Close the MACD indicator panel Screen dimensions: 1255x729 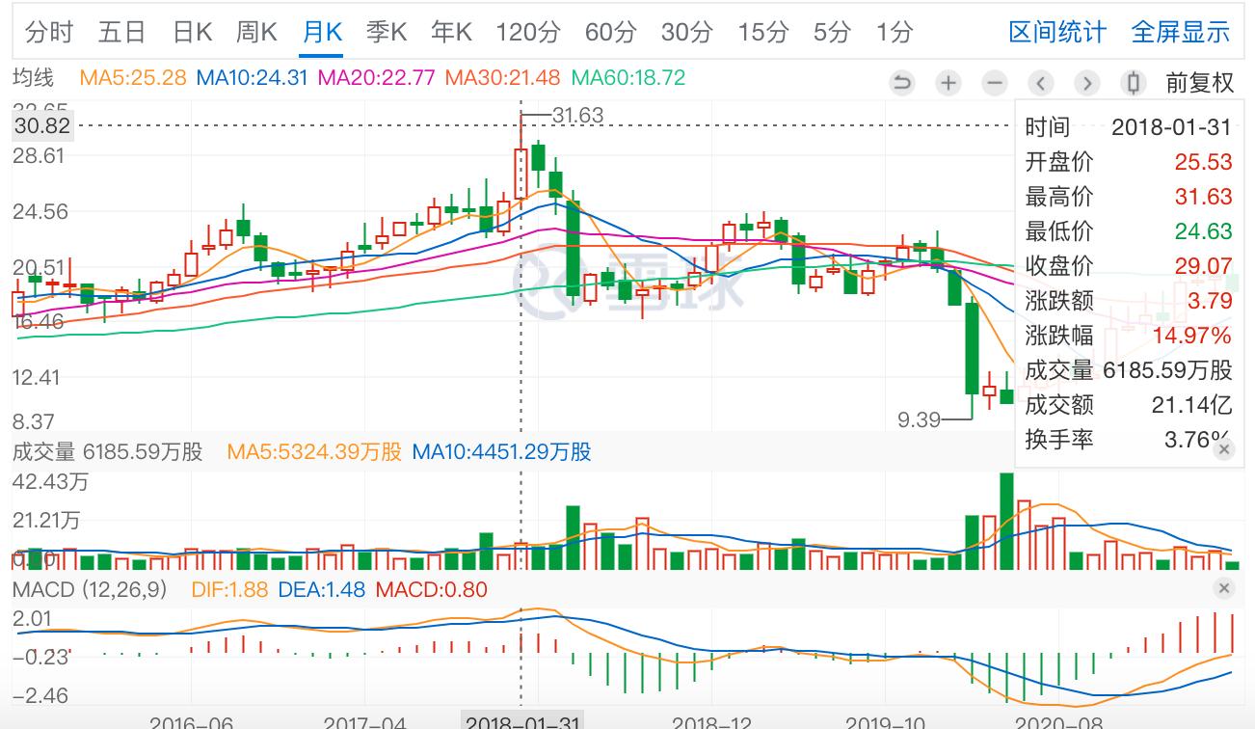point(1224,588)
